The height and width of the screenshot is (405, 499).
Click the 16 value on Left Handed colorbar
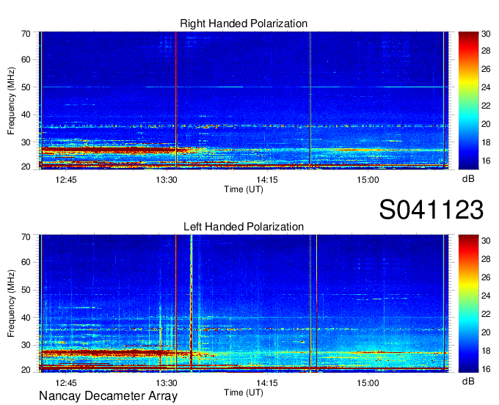click(x=486, y=369)
